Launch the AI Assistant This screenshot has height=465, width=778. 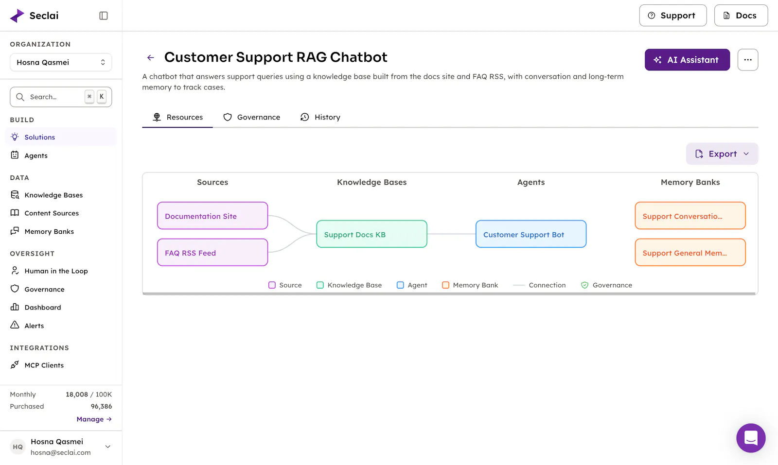[x=687, y=60]
